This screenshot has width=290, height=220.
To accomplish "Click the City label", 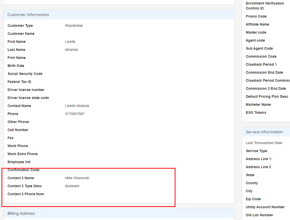I will click(249, 191).
